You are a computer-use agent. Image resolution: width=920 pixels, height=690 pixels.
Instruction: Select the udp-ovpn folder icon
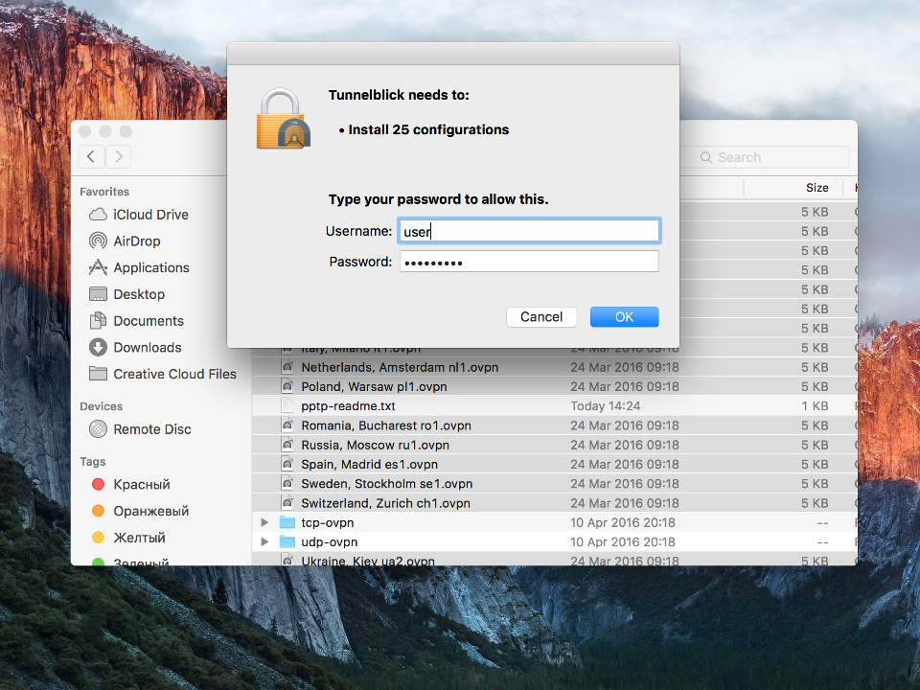pos(287,541)
